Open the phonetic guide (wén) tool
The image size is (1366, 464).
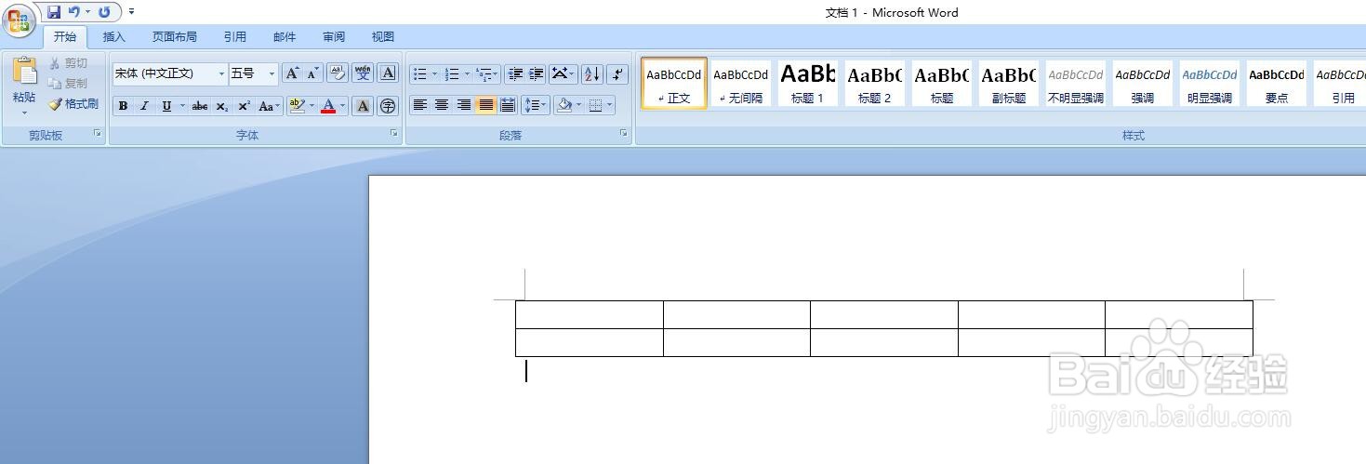(x=363, y=73)
